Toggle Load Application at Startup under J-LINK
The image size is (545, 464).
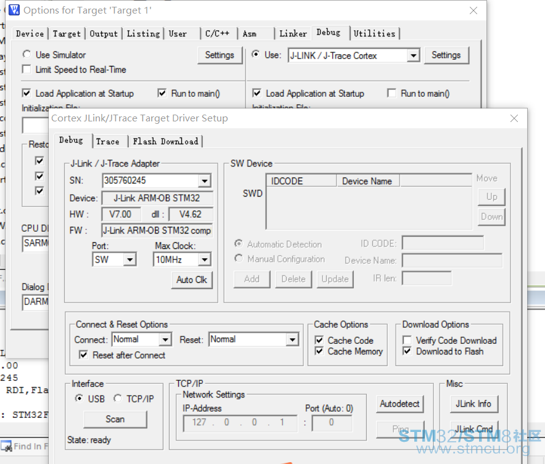(x=256, y=93)
